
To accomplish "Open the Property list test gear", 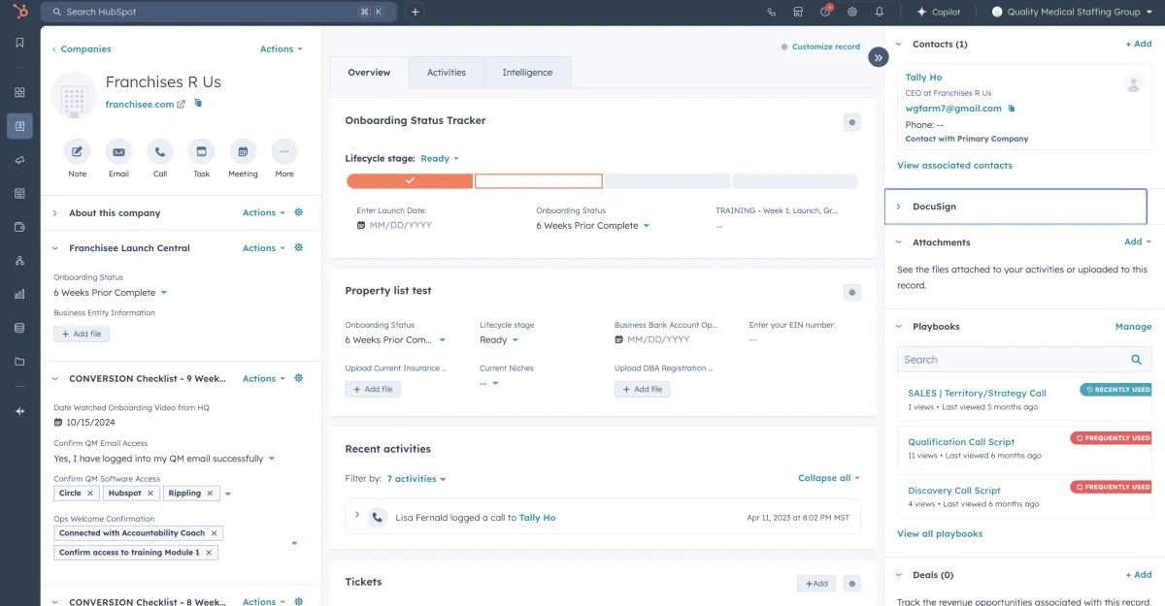I will click(852, 292).
